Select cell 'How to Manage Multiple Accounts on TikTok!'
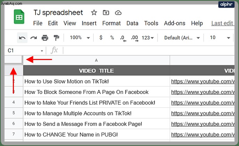 [x=96, y=113]
